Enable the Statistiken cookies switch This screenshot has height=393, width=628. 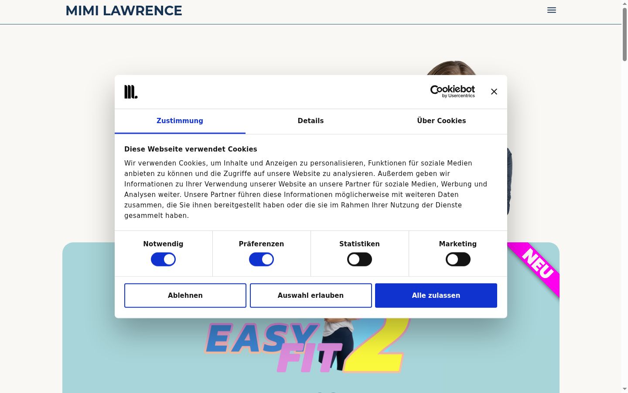(359, 259)
